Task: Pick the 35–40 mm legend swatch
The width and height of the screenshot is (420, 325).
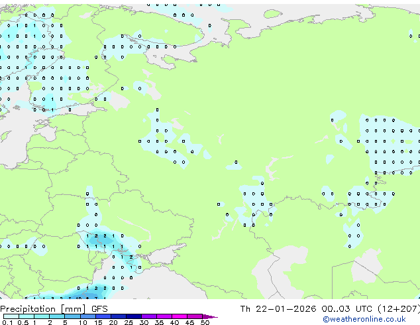Action: [164, 316]
